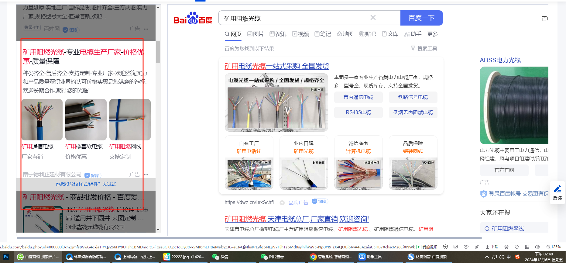
Task: Clear the search box with the X icon
Action: tap(373, 18)
